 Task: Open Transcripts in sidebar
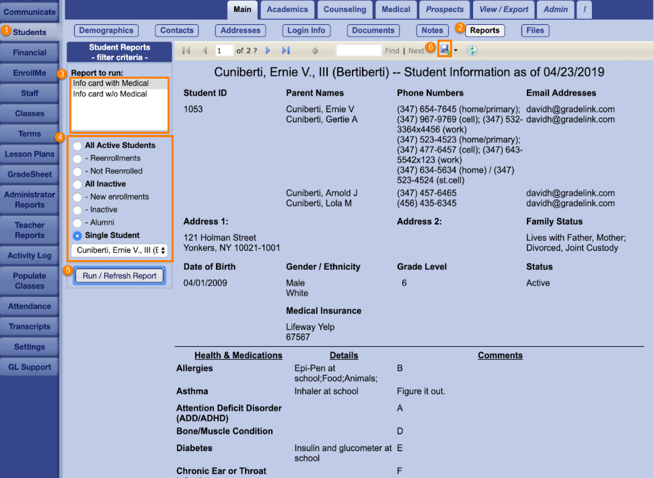[x=30, y=326]
